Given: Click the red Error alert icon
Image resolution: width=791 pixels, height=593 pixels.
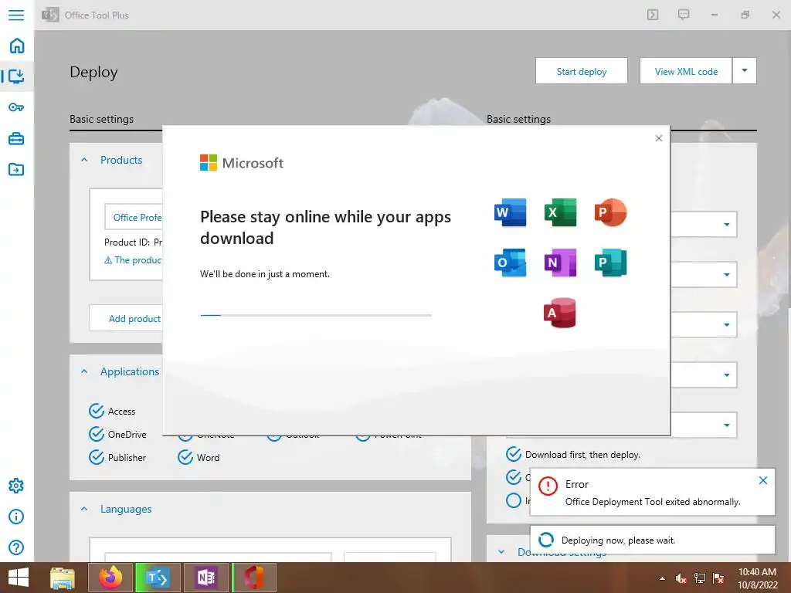Looking at the screenshot, I should 548,486.
